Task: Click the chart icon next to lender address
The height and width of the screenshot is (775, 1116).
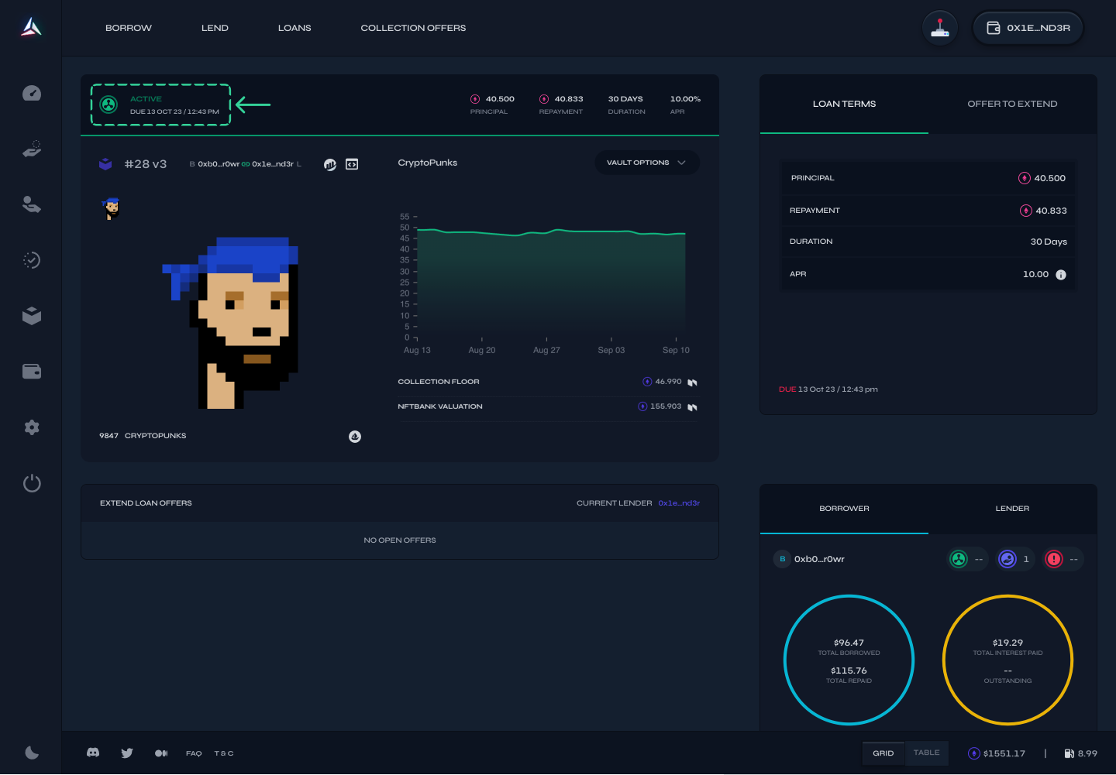Action: point(330,164)
